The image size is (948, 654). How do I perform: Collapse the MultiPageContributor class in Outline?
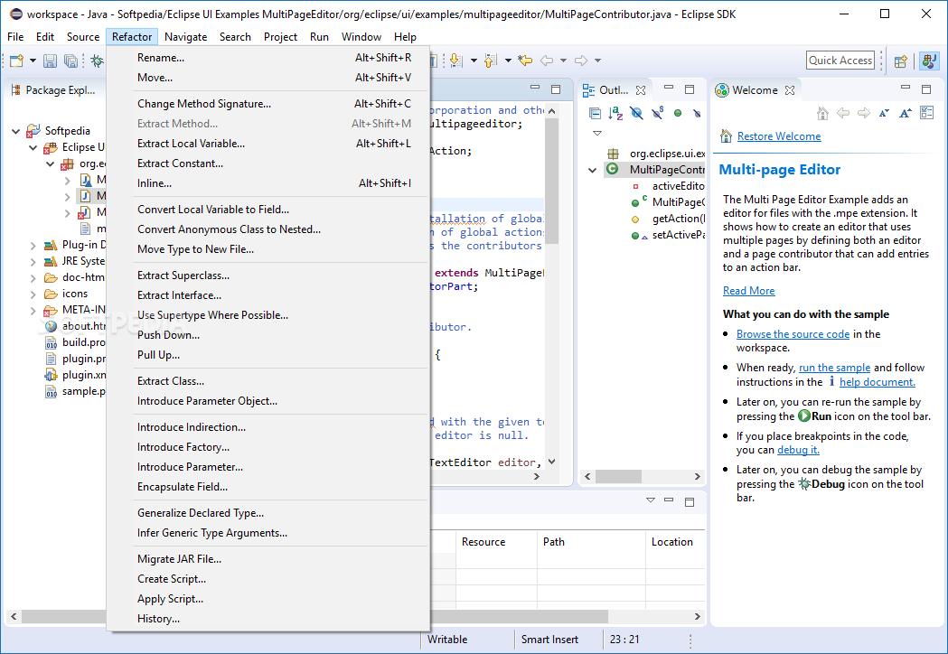(x=593, y=171)
